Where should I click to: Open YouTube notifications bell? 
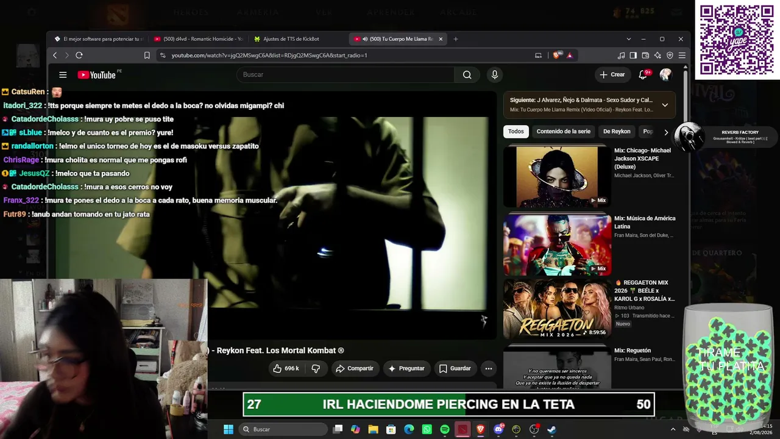pos(643,74)
